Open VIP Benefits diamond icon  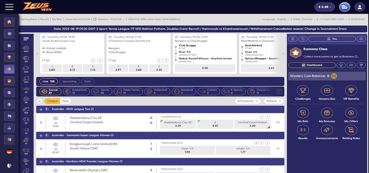(351, 90)
